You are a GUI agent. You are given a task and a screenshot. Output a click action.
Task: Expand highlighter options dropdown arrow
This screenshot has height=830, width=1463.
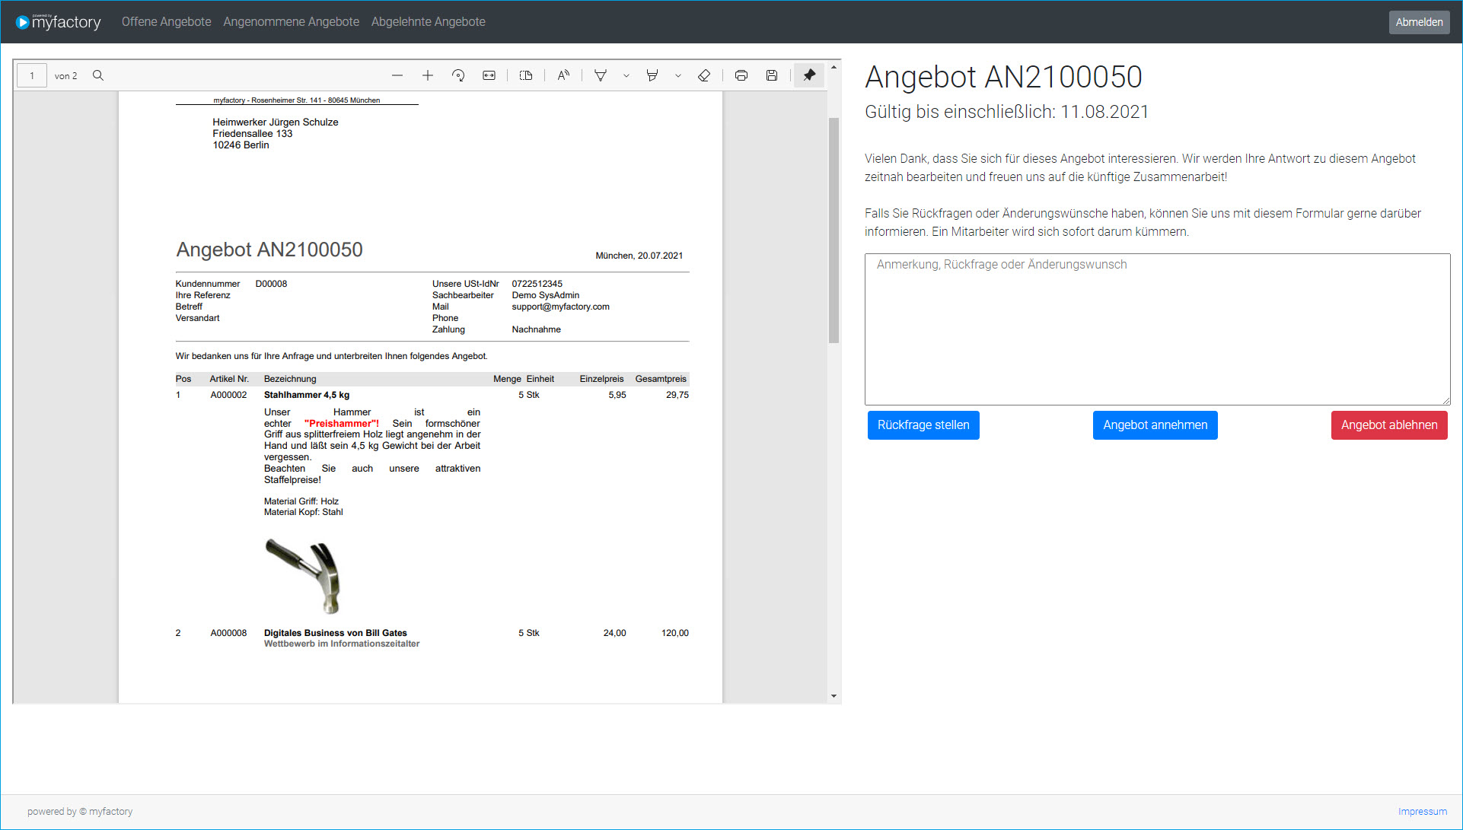678,75
